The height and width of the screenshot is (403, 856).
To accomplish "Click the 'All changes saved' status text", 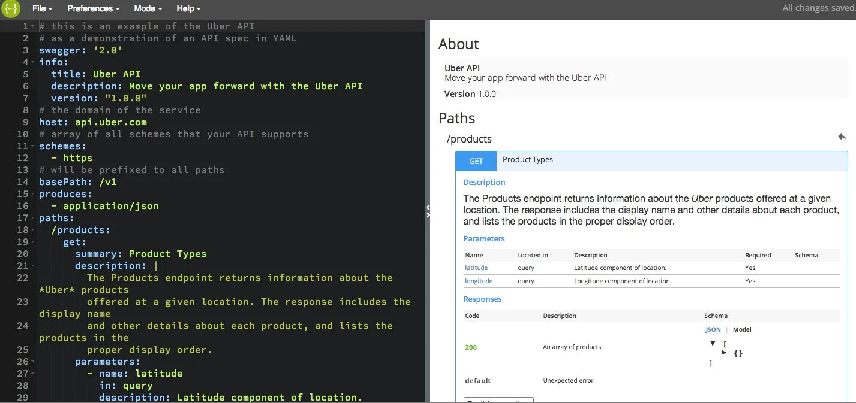I will pos(819,8).
